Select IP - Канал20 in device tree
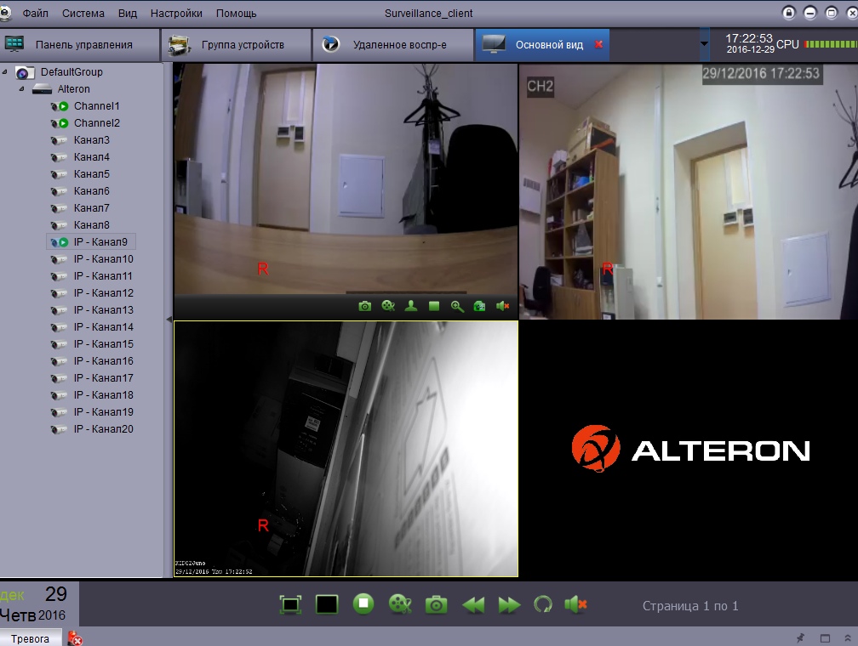The width and height of the screenshot is (858, 646). tap(104, 429)
